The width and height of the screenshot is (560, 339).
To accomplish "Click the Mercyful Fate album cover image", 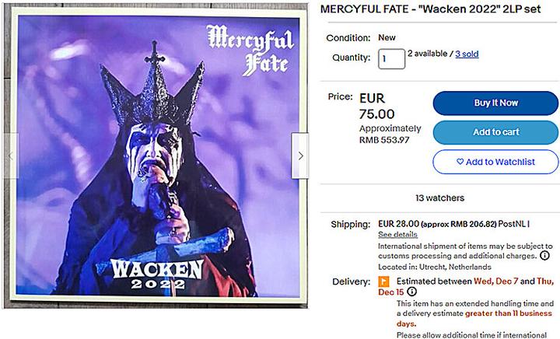I will [157, 156].
